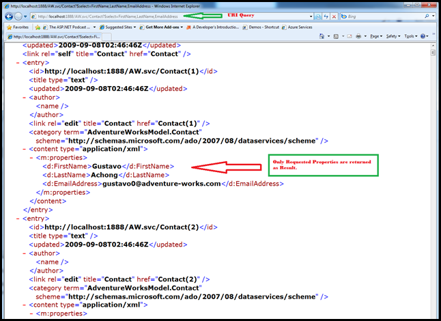
Task: Collapse the entry node containing Contact(1)
Action: [x=18, y=63]
